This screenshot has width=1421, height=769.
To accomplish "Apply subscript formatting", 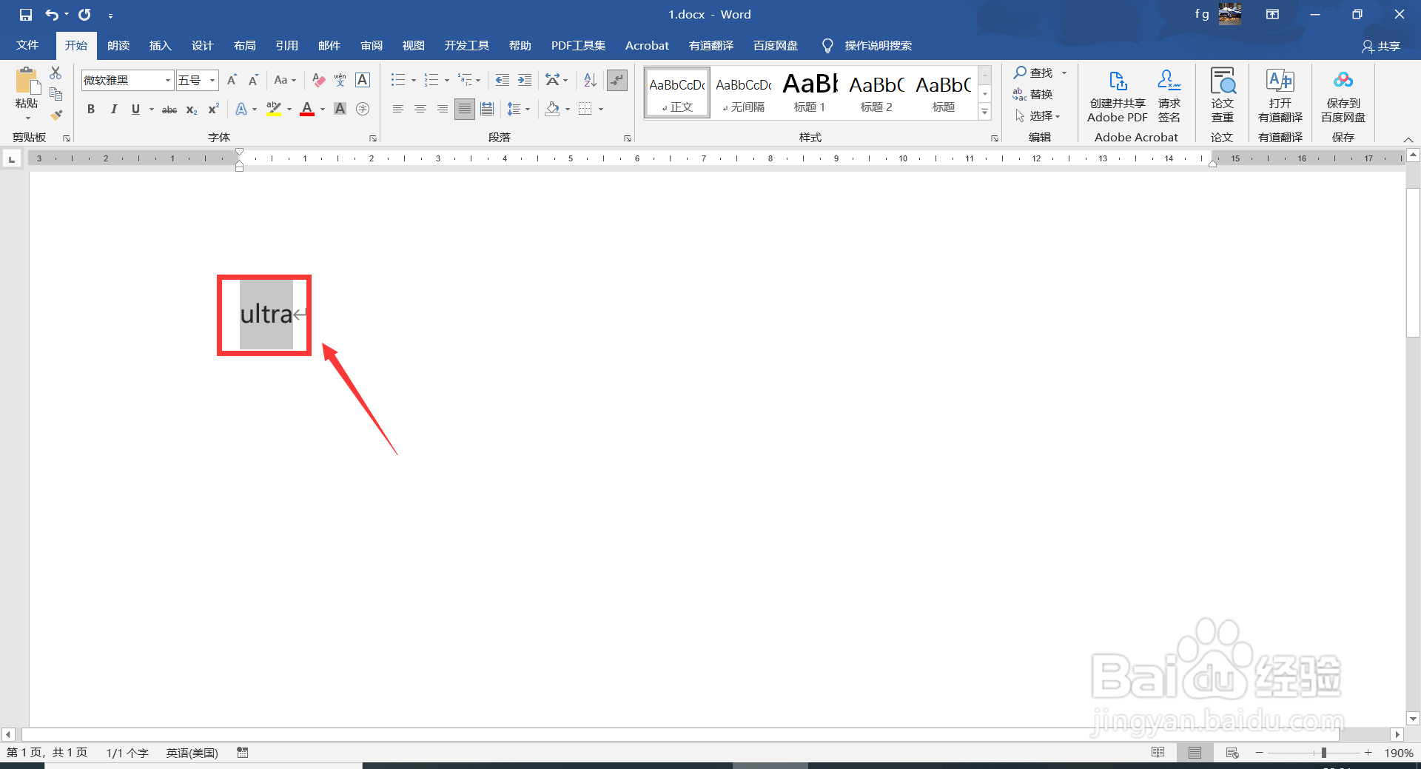I will coord(192,110).
